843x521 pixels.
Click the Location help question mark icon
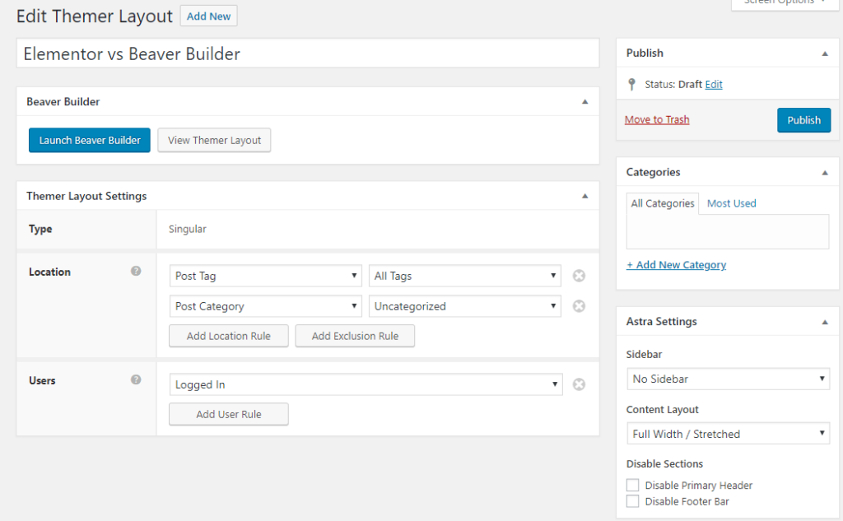pos(136,271)
